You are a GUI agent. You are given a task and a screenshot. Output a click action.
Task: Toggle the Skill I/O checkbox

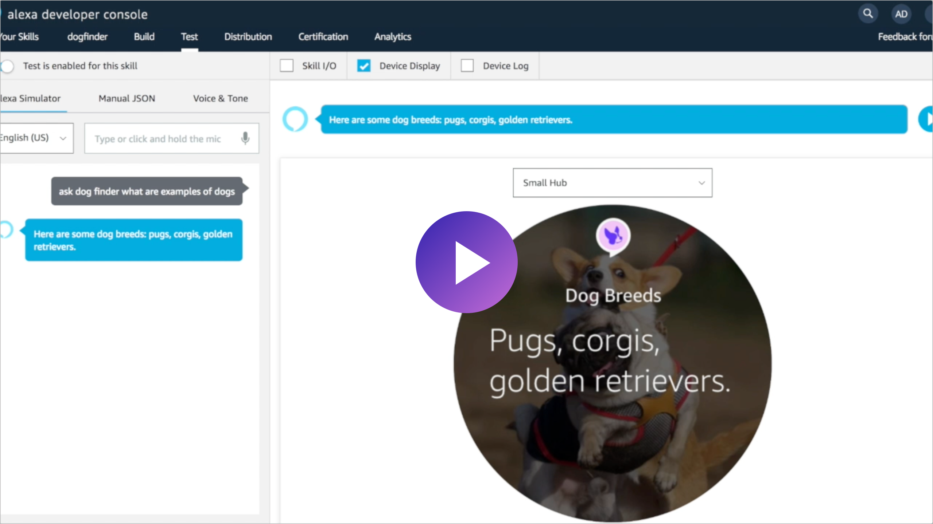click(287, 66)
